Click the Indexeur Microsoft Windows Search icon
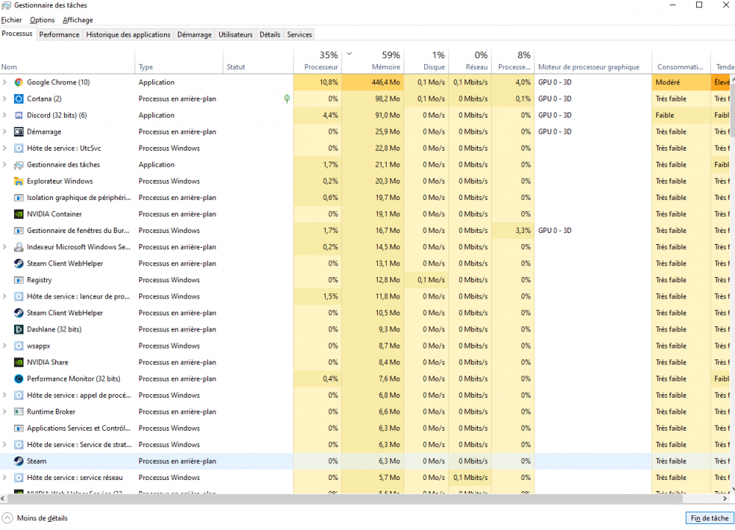This screenshot has height=530, width=735. (x=19, y=247)
